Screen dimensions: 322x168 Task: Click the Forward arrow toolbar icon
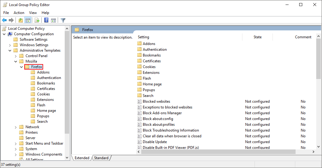point(11,20)
